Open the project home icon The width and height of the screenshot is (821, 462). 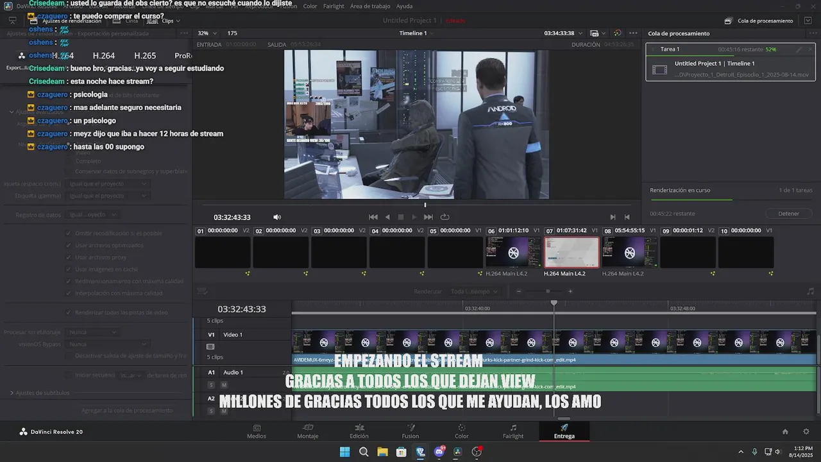pyautogui.click(x=785, y=432)
